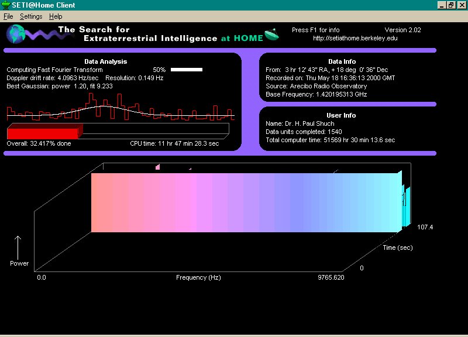Click 'Resolution: 0.149 Hz' value
Viewport: 468px width, 337px height.
tap(135, 78)
